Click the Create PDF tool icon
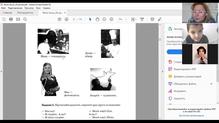Image resolution: width=219 pixels, height=123 pixels. coord(170,62)
